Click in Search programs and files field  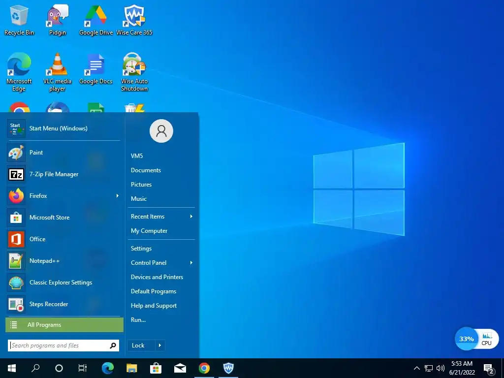tap(63, 346)
